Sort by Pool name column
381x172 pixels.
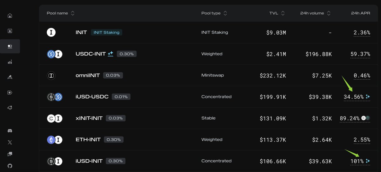61,13
